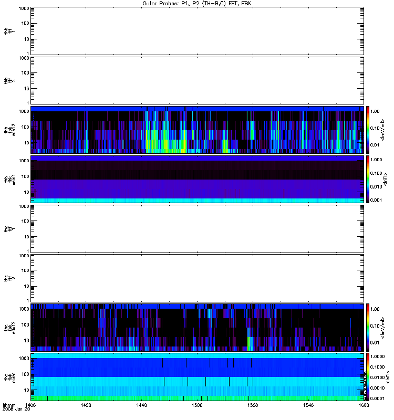The image size is (394, 420).
Task: Select the 1600 time label on x-axis
Action: [364, 405]
